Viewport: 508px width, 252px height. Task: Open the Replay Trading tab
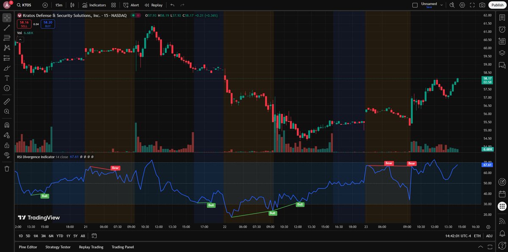tap(91, 247)
